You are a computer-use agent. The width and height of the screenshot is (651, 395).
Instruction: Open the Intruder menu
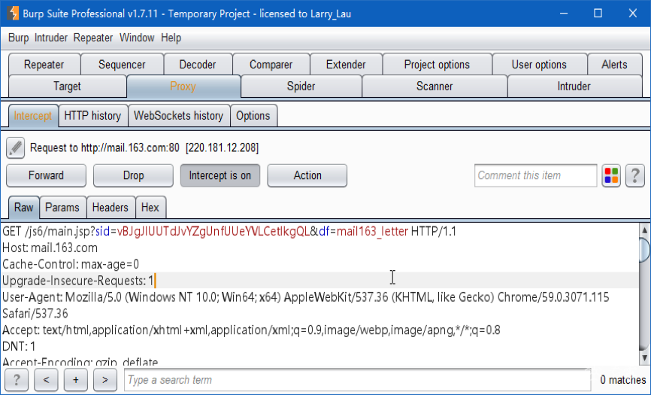(50, 38)
